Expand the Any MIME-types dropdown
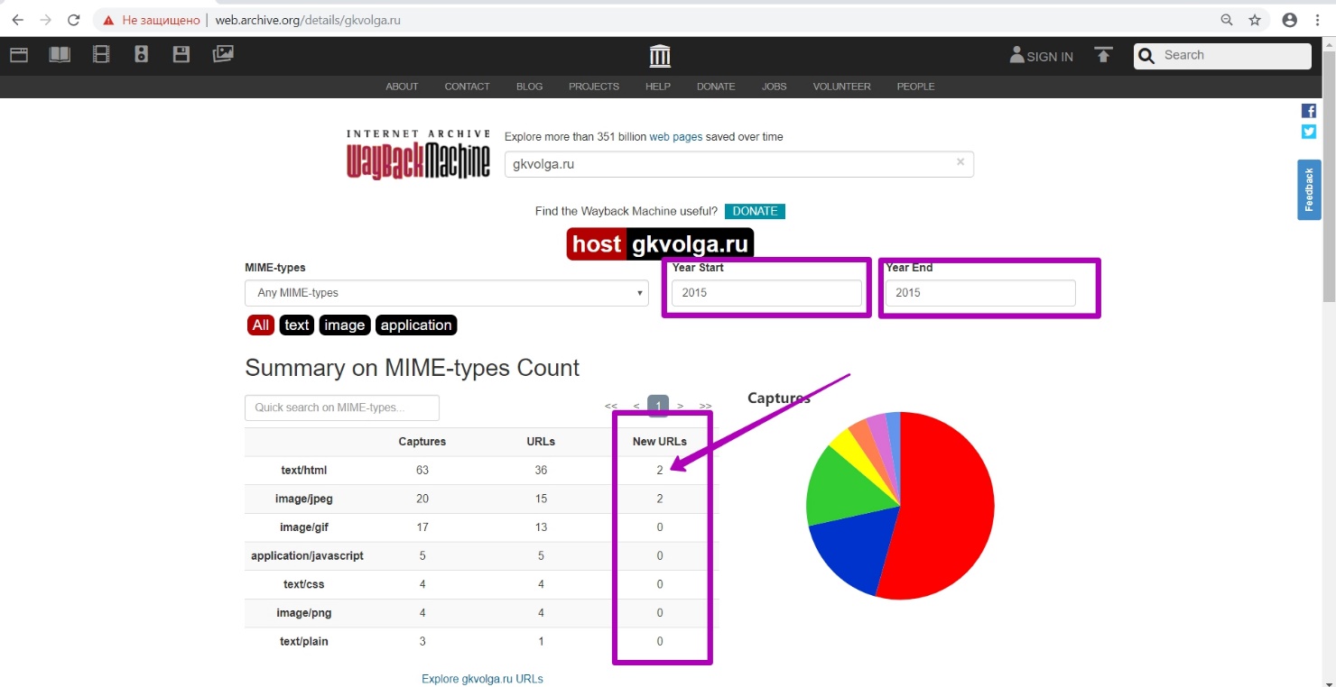Image resolution: width=1336 pixels, height=687 pixels. (447, 293)
